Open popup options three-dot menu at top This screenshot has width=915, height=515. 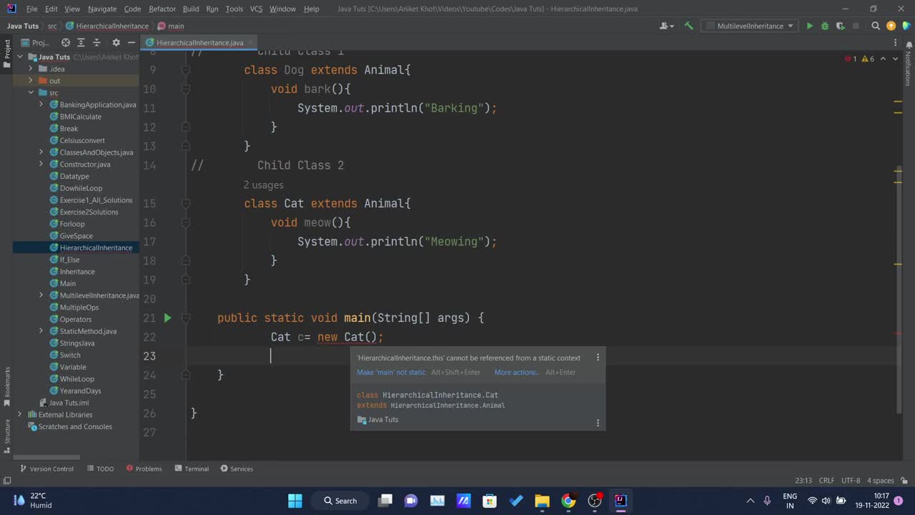pos(598,358)
